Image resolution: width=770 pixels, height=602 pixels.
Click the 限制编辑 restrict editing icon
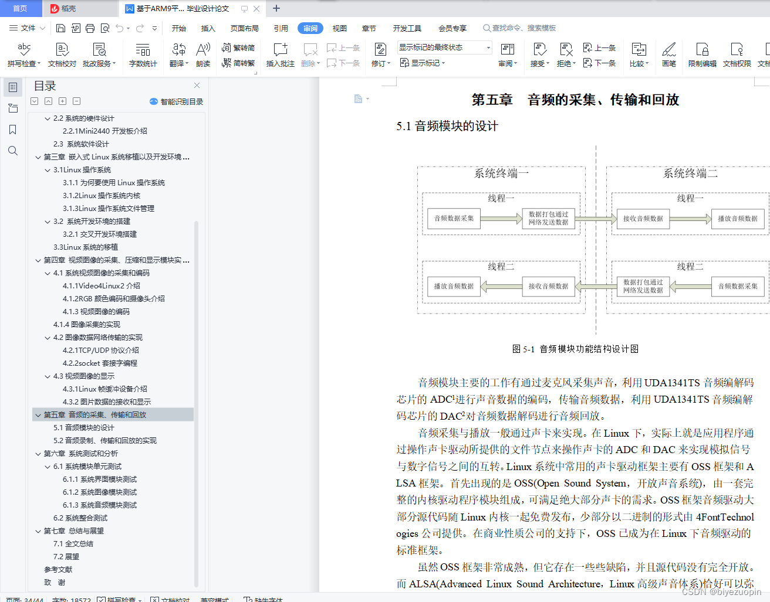click(702, 55)
